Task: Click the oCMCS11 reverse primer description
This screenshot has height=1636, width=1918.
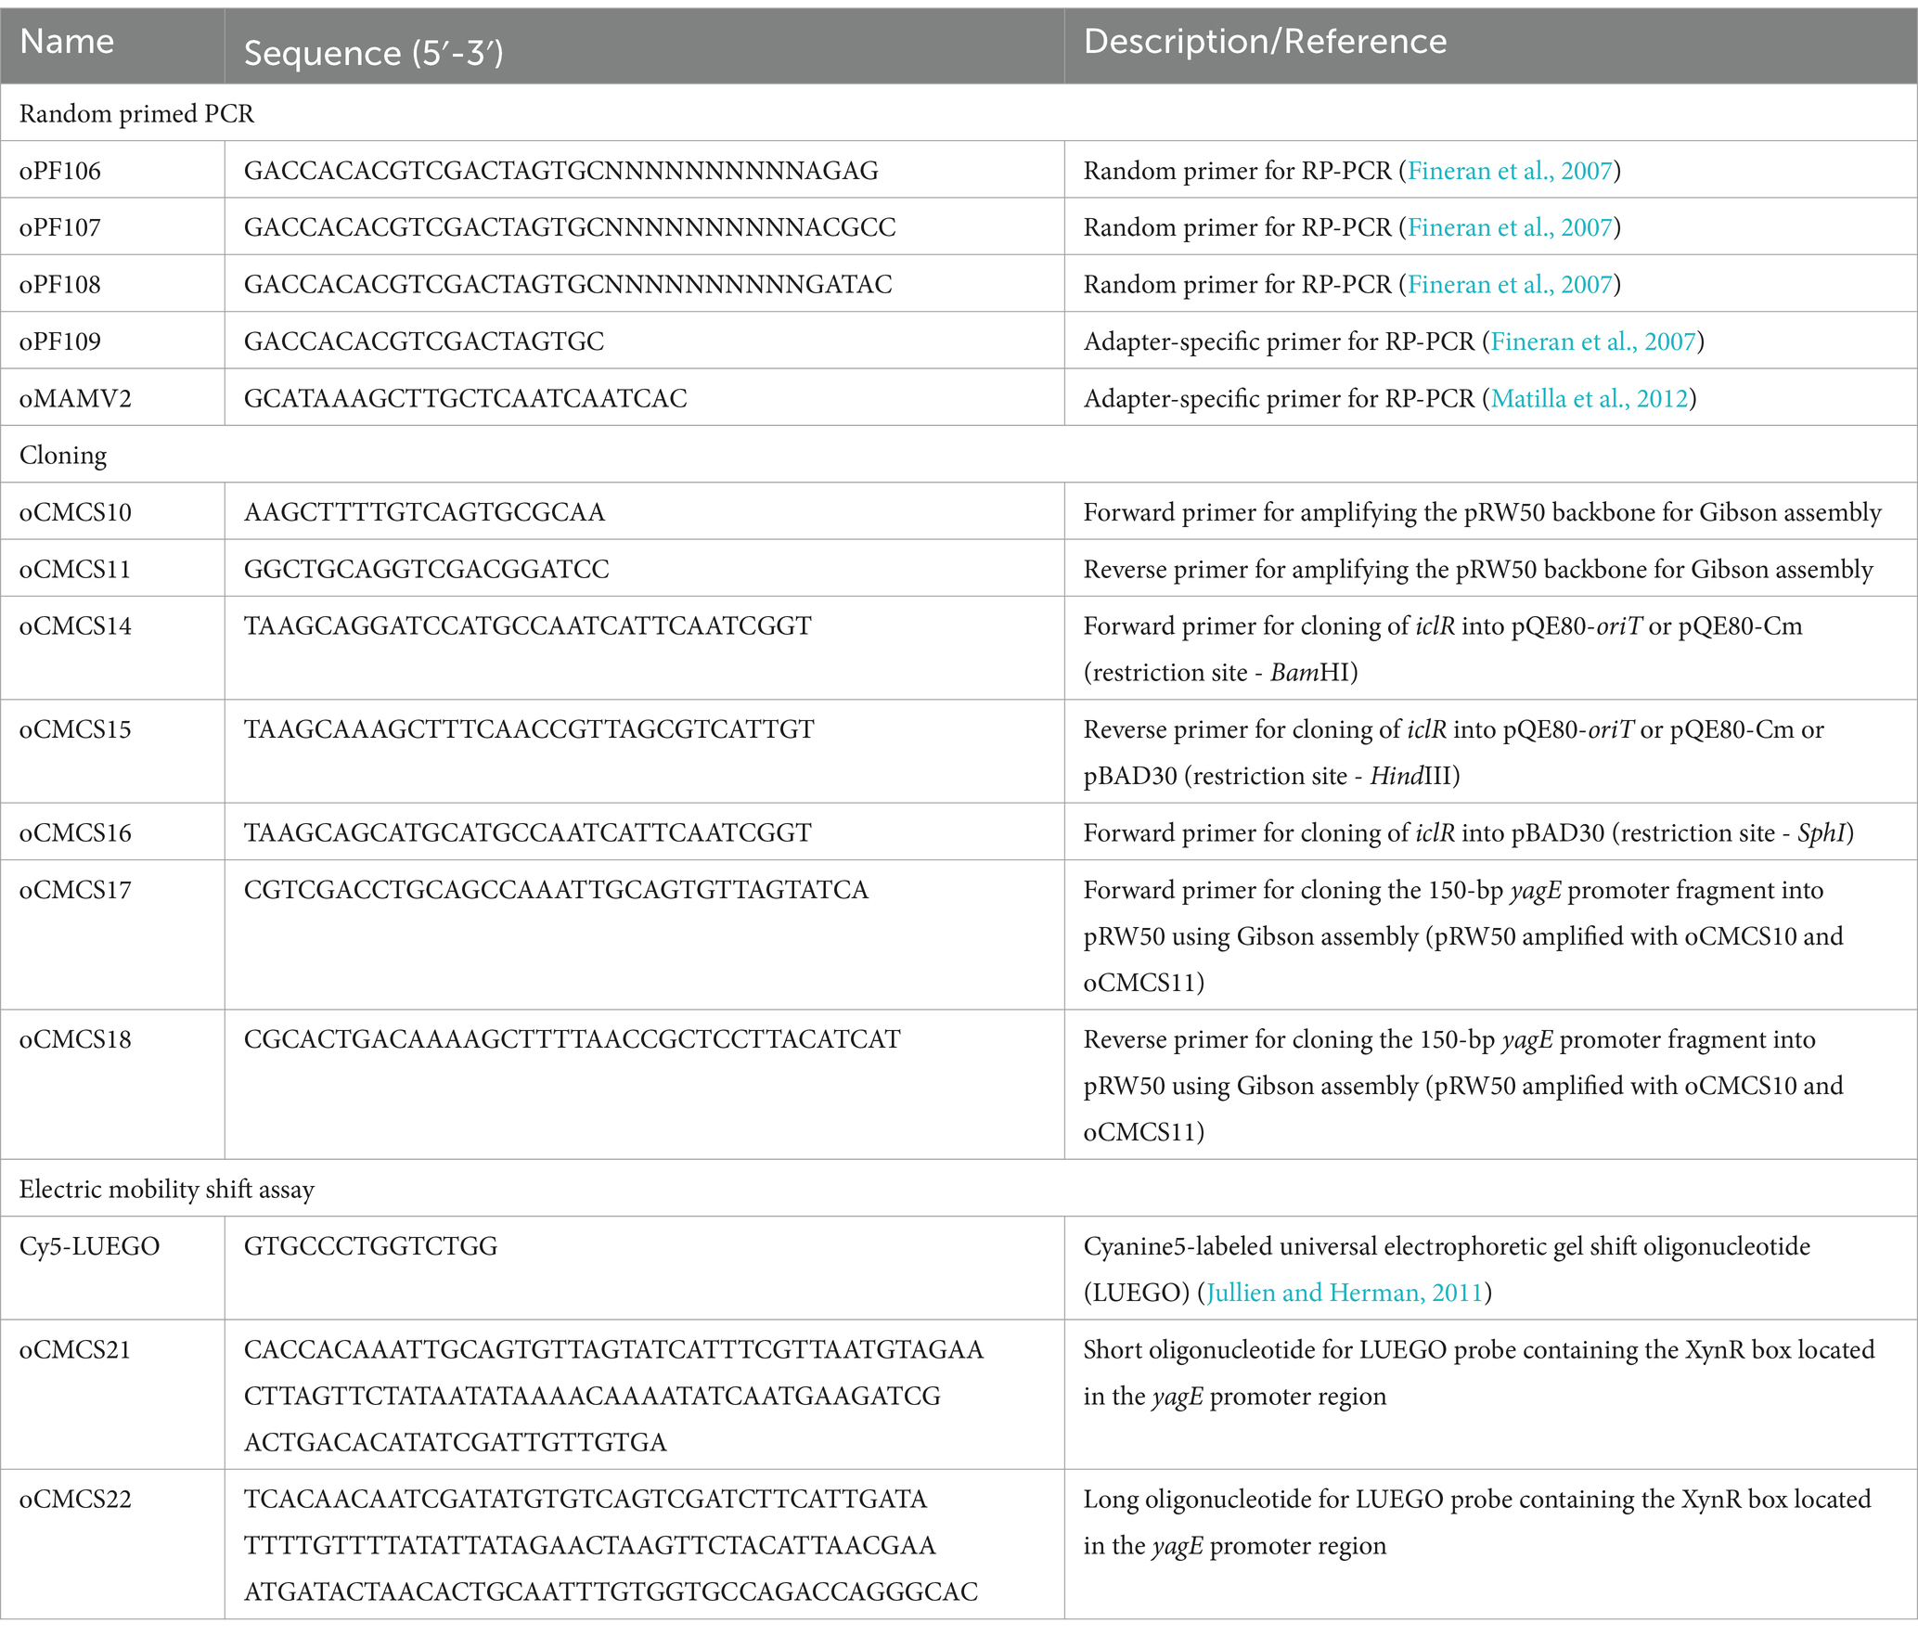Action: pyautogui.click(x=1478, y=569)
